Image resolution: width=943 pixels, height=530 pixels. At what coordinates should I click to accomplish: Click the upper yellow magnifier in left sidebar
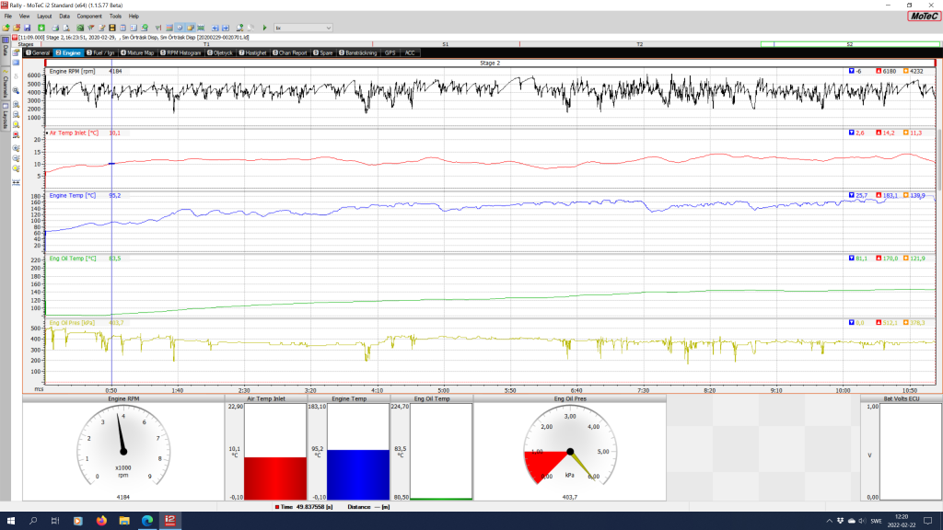pos(16,124)
